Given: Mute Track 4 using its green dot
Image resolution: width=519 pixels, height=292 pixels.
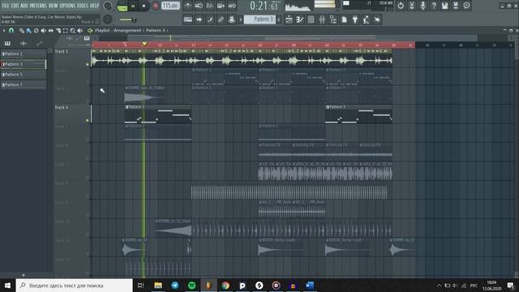Looking at the screenshot, I should point(88,121).
